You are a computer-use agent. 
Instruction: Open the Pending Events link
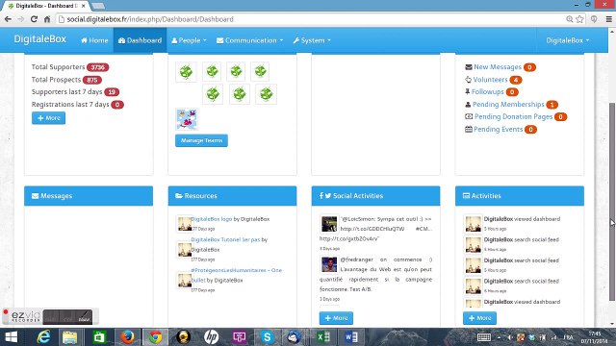coord(499,129)
